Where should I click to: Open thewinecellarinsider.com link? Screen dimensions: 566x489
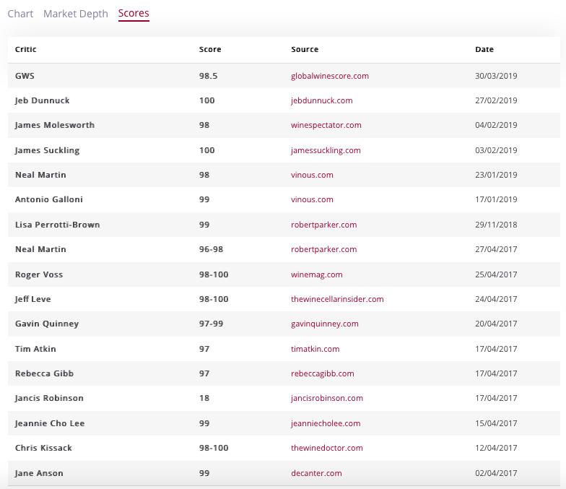click(x=337, y=299)
